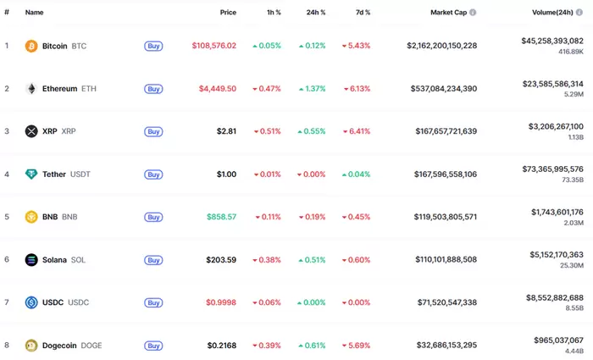Click the Market Cap info icon
The image size is (593, 360).
473,13
